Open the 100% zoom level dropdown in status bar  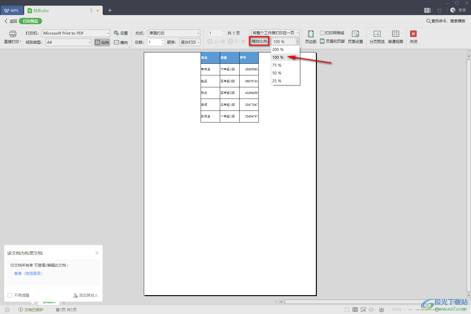tap(398, 310)
